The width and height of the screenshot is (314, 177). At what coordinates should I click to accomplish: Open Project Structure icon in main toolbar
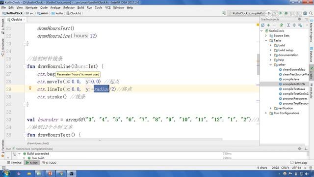[x=305, y=13]
